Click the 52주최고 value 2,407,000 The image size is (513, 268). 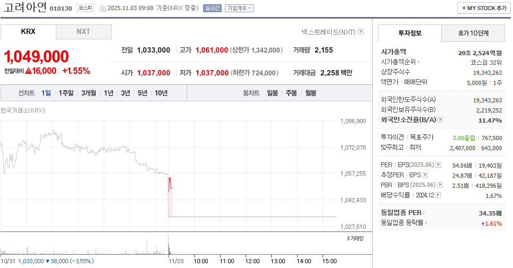coord(462,148)
